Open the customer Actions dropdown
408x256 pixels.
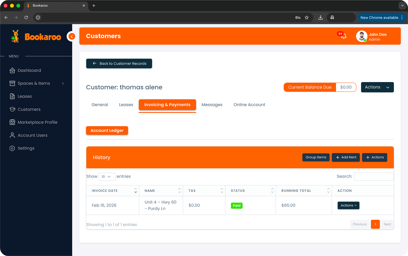377,87
